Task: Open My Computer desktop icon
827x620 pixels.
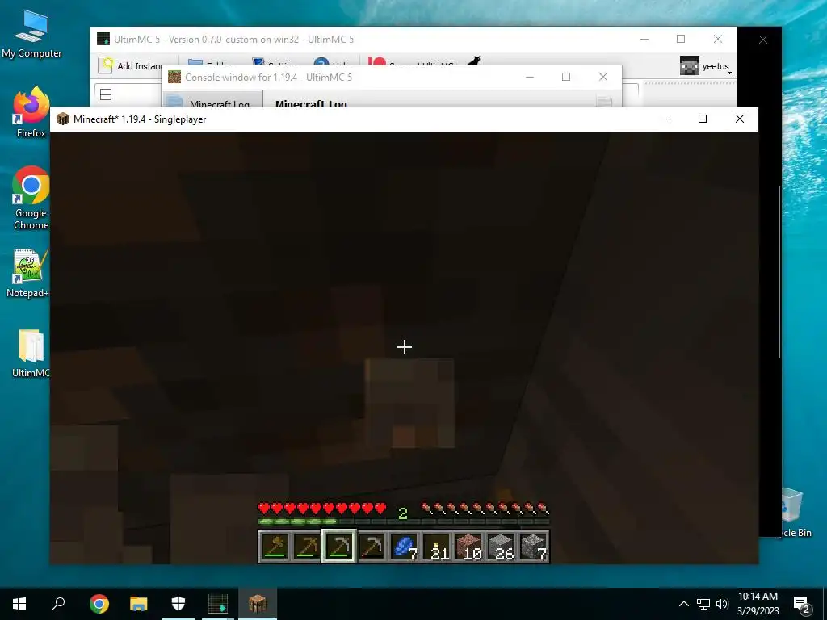Action: 31,34
